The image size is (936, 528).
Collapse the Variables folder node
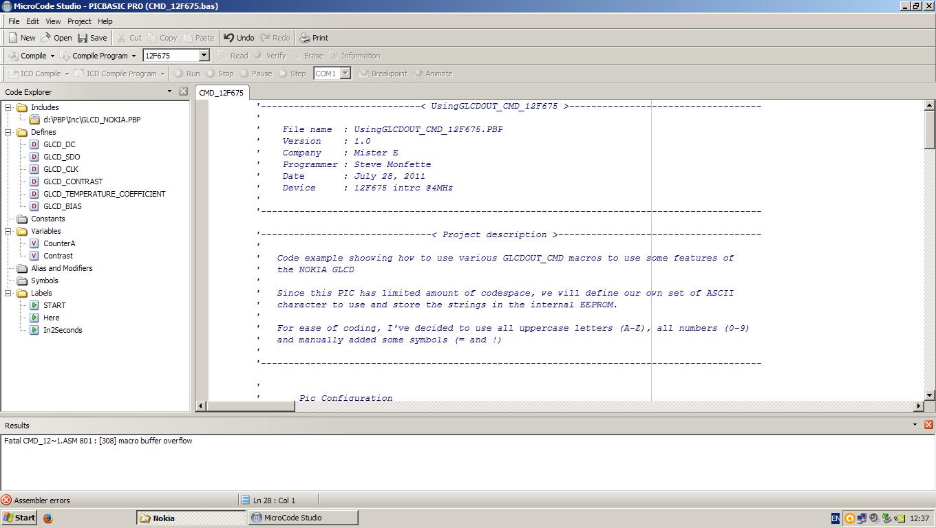click(x=8, y=231)
